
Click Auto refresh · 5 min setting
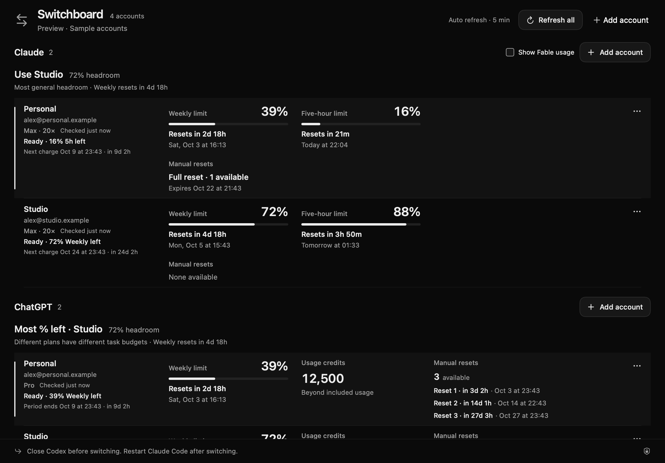click(479, 20)
